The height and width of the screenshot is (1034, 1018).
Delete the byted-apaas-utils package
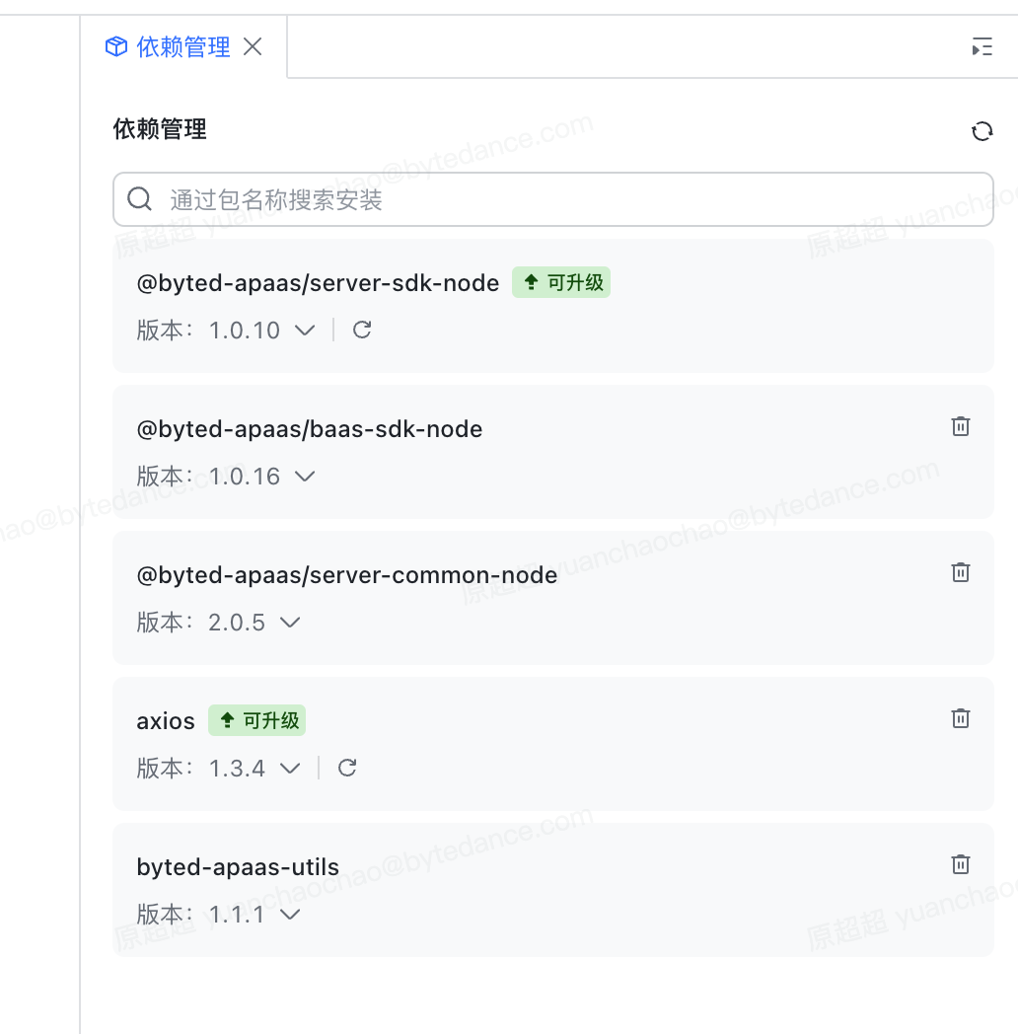click(961, 864)
